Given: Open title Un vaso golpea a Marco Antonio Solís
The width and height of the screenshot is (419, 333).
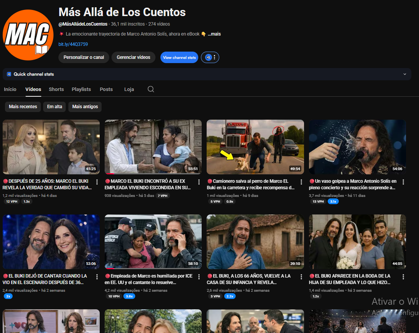Looking at the screenshot, I should 353,184.
